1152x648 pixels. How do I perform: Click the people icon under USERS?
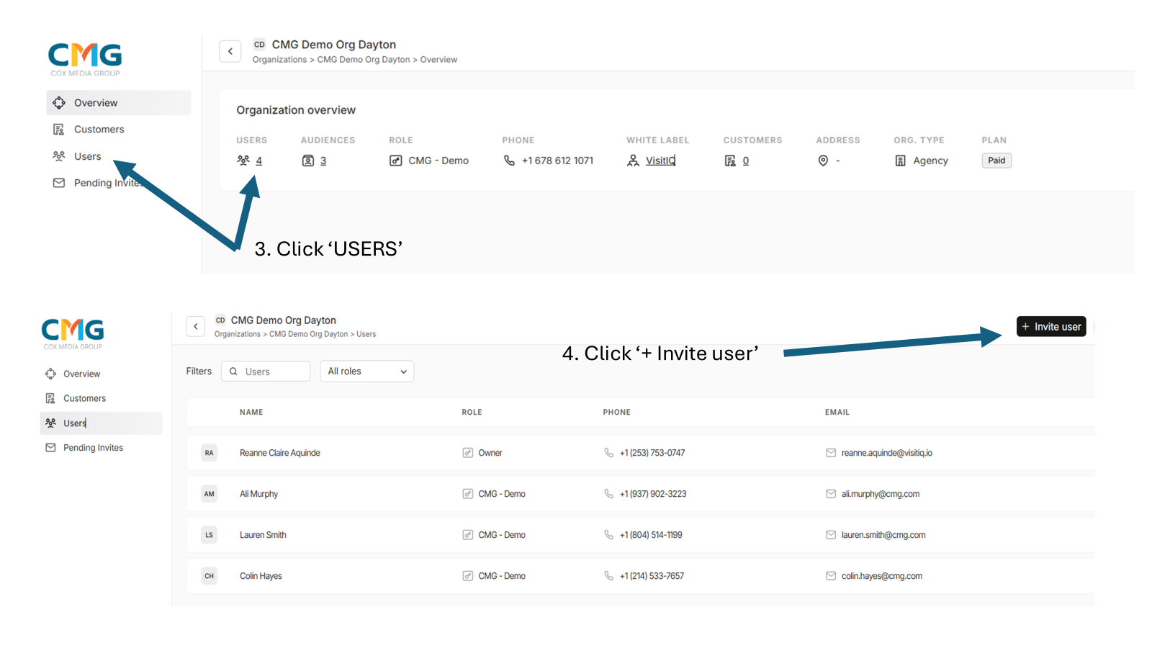click(x=243, y=161)
